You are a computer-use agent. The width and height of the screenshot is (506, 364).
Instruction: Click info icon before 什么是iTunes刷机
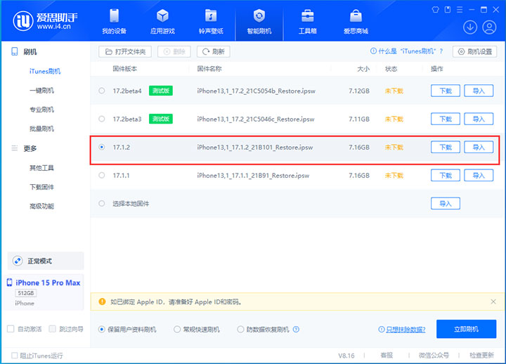coord(373,51)
